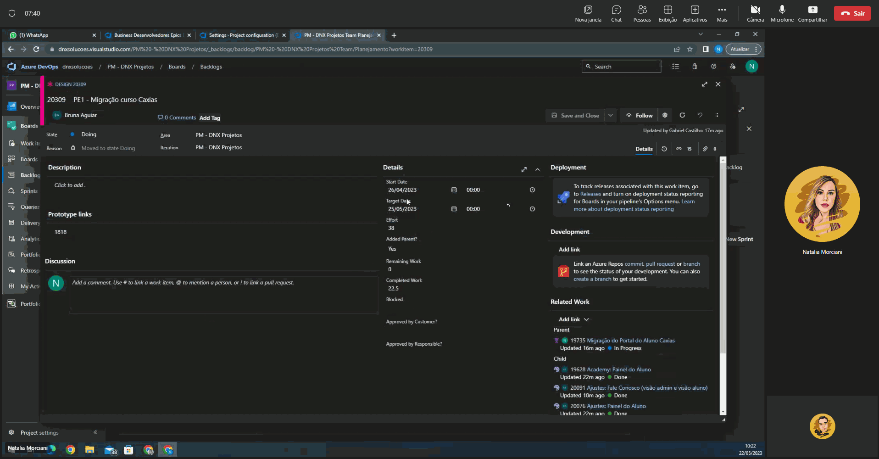Open the Links tab showing 15
This screenshot has height=459, width=879.
tap(684, 149)
